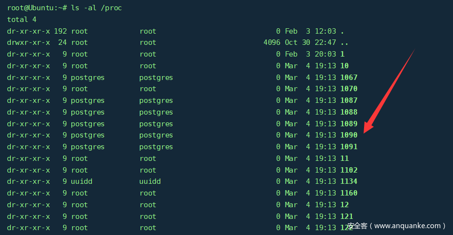Click the 1087 process directory name
The image size is (453, 235).
(349, 100)
